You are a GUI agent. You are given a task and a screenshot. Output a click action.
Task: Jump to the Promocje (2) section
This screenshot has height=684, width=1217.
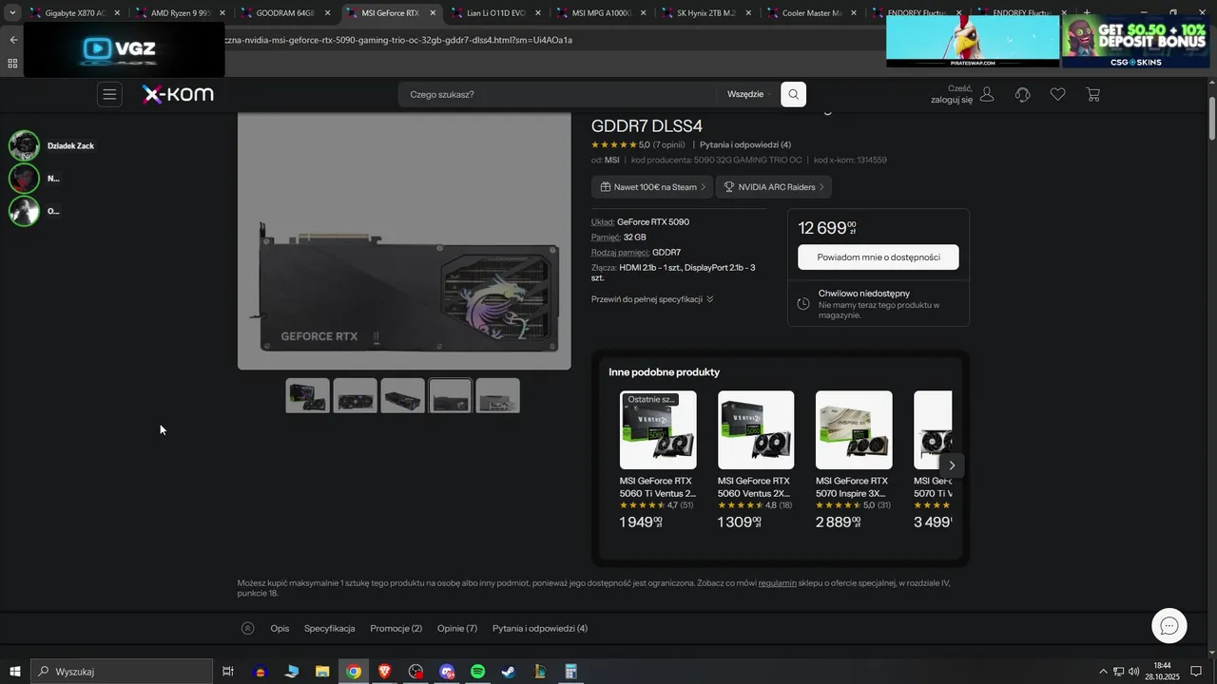[x=396, y=628]
